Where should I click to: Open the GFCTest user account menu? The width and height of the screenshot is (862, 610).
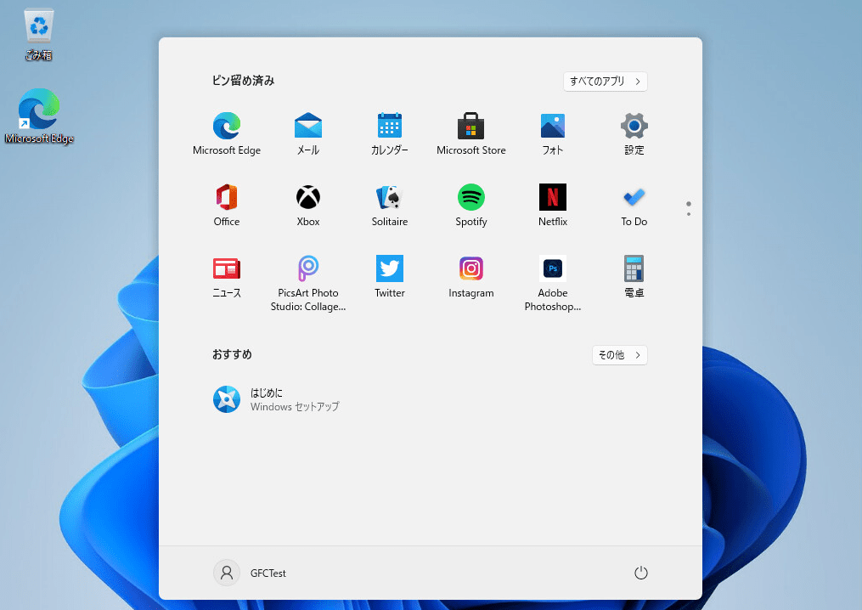pyautogui.click(x=251, y=573)
